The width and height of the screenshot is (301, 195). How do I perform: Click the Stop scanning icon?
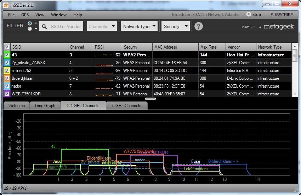[249, 15]
